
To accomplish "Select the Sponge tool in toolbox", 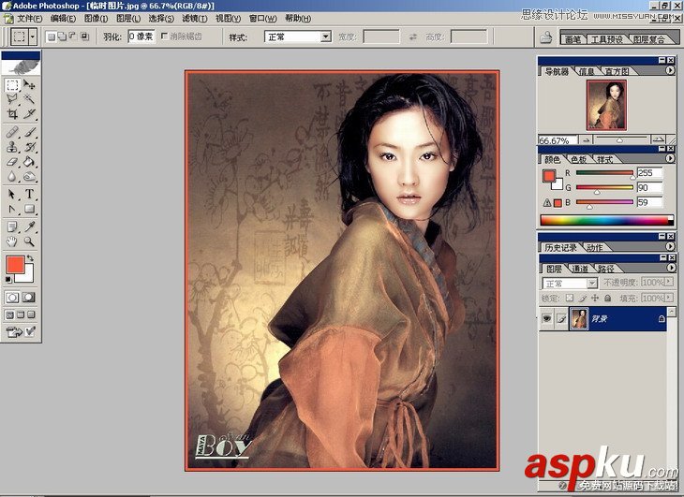I will 29,176.
